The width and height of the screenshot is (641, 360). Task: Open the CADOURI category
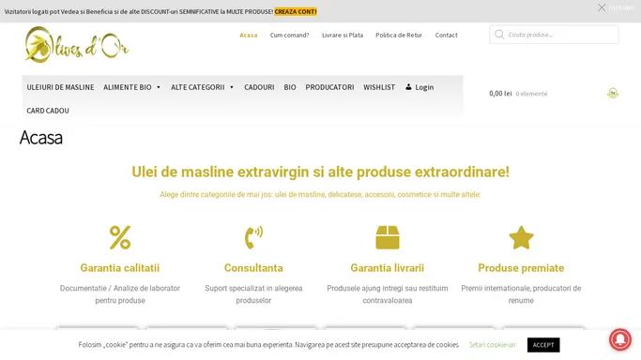click(259, 87)
